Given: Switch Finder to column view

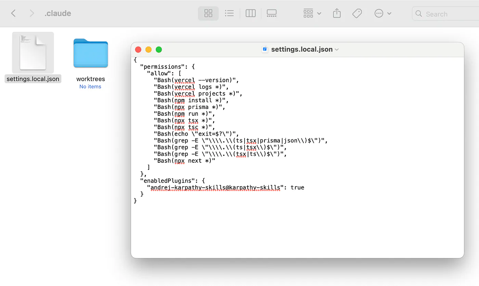Looking at the screenshot, I should tap(251, 13).
